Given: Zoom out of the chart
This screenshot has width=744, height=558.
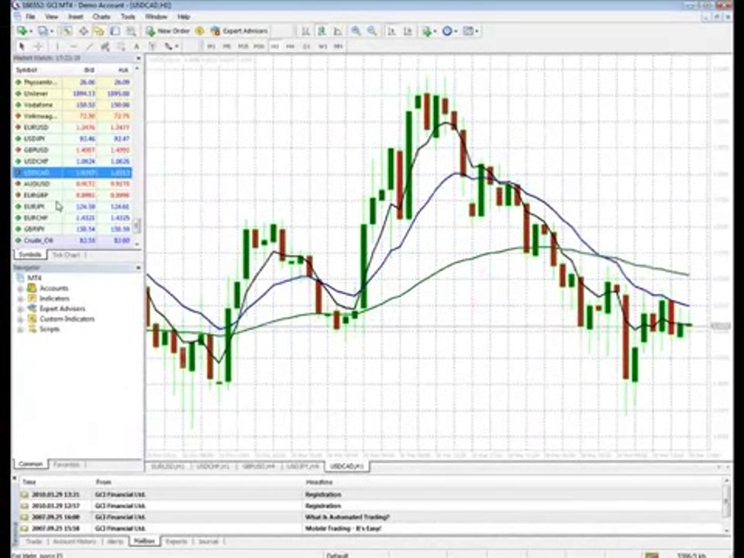Looking at the screenshot, I should pyautogui.click(x=372, y=31).
